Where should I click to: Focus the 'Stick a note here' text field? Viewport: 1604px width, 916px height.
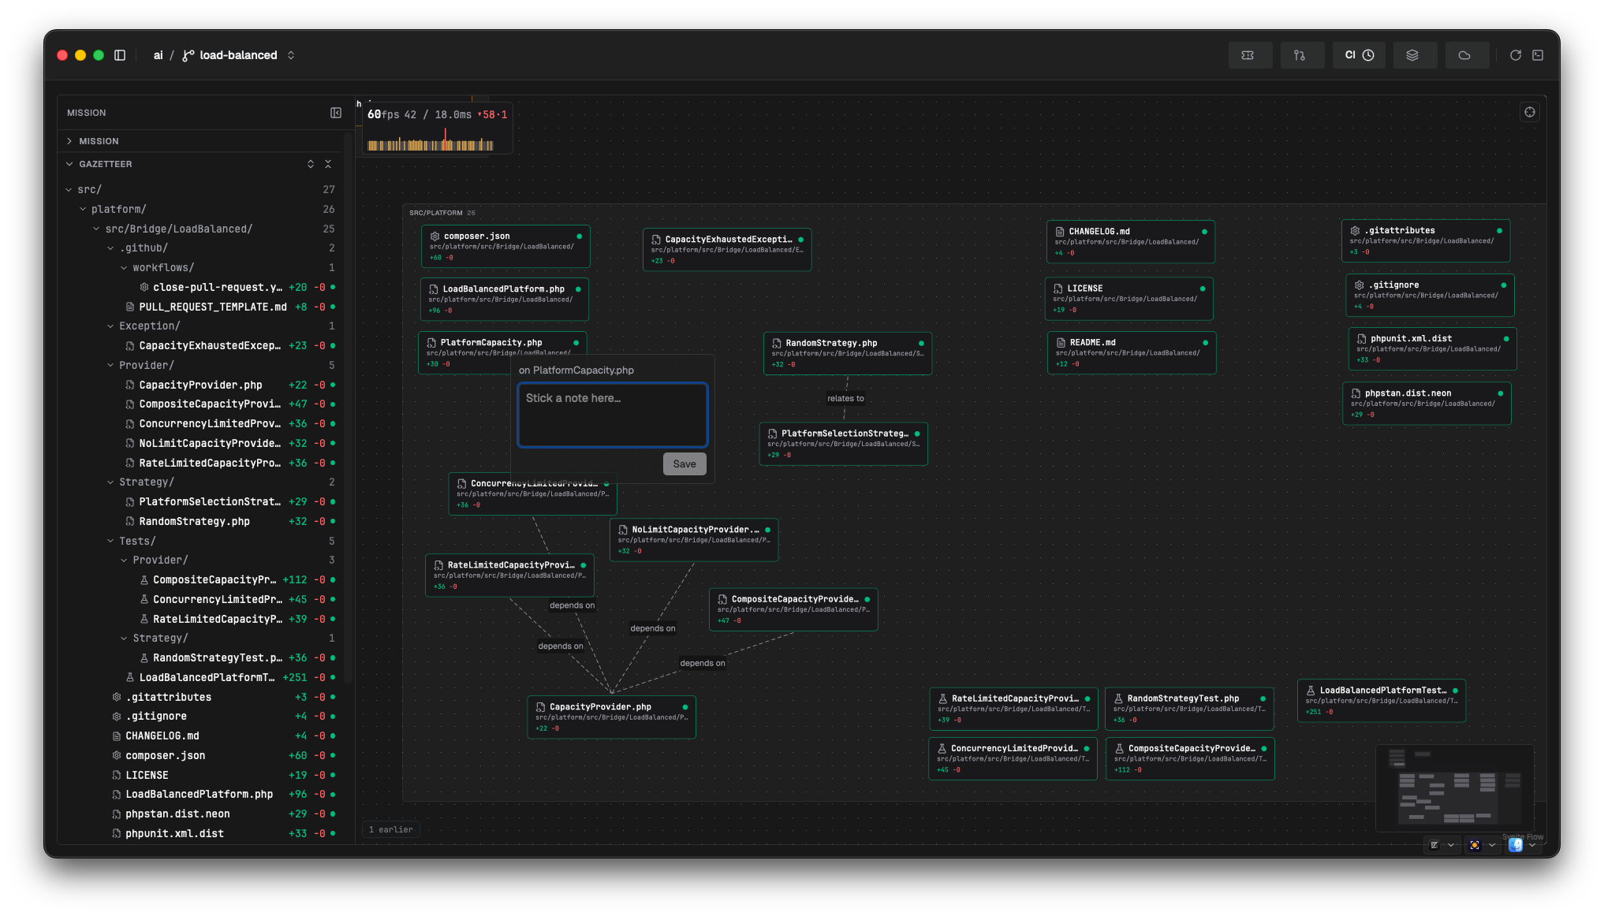(613, 415)
